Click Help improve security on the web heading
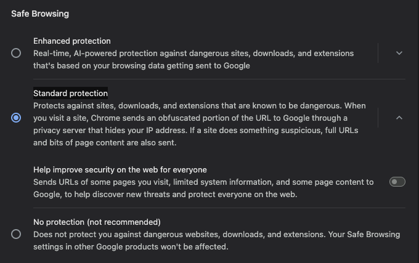Screen dimensions: 419x263 click(120, 169)
